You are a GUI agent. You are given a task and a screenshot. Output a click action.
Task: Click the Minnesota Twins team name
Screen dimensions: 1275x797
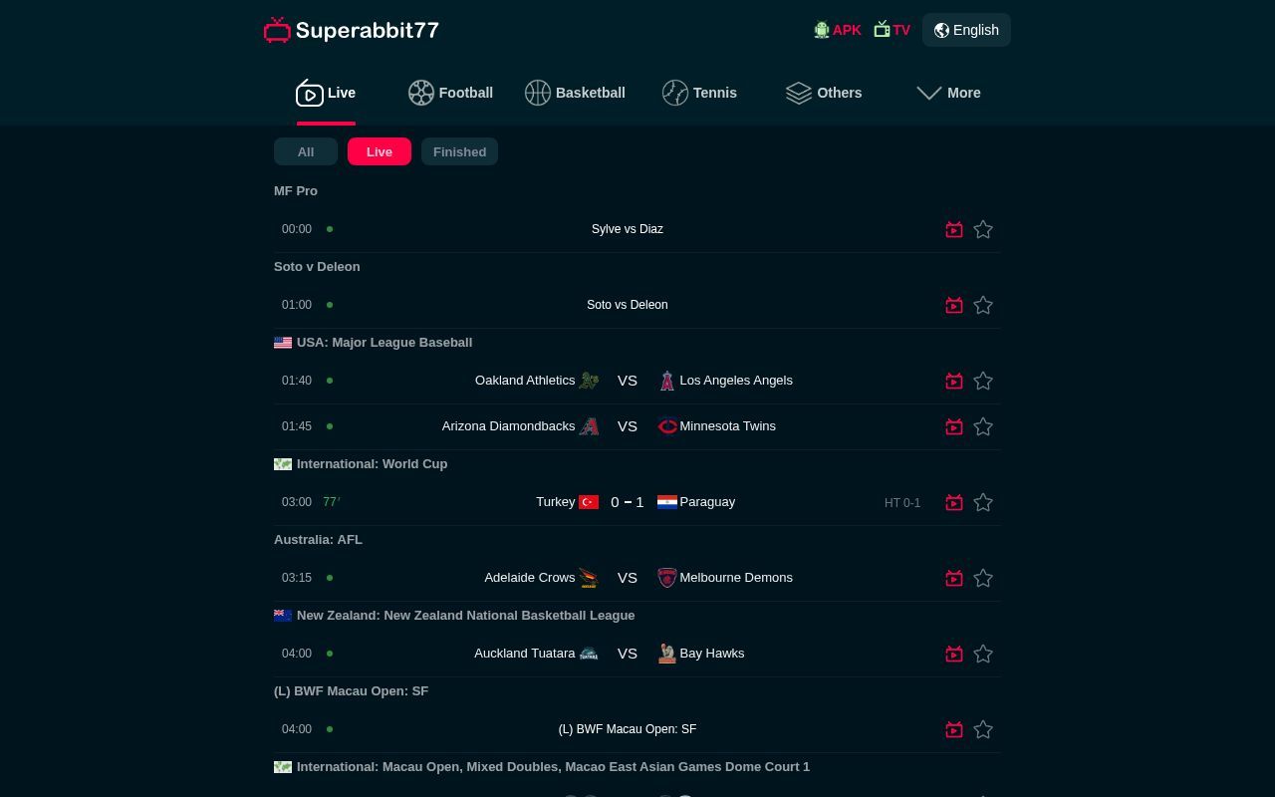[x=728, y=426]
